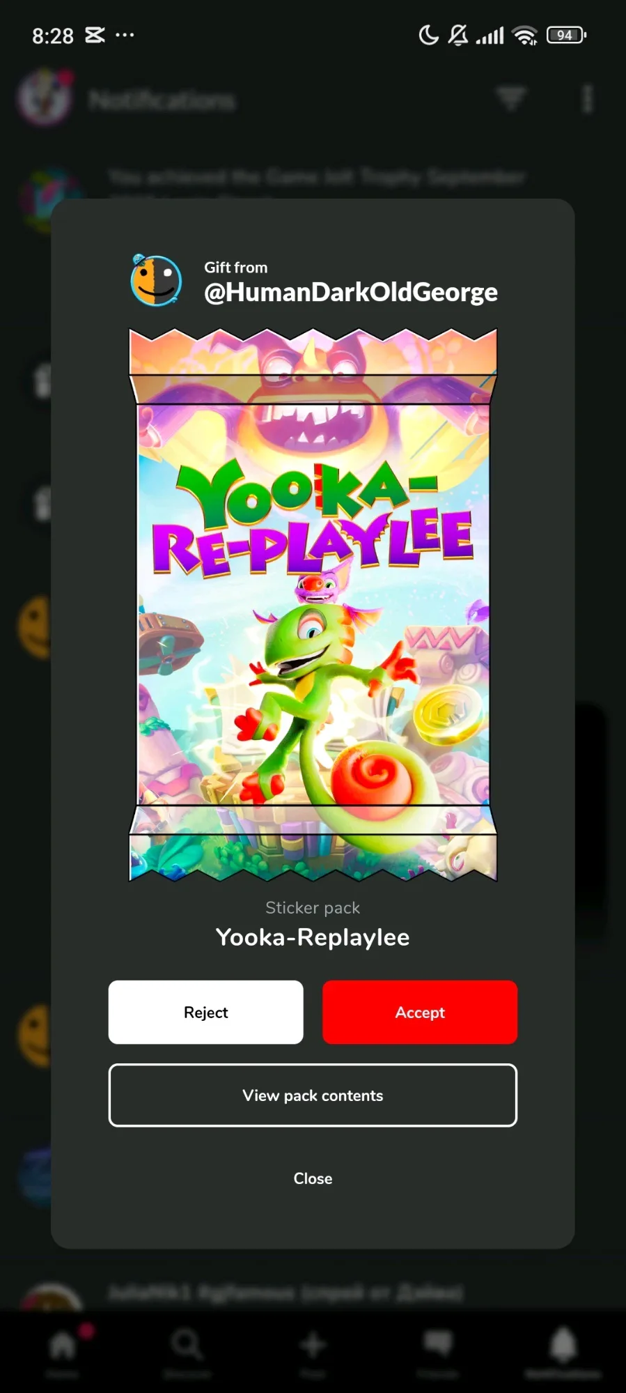The height and width of the screenshot is (1393, 626).
Task: Open the notifications filter funnel icon
Action: pyautogui.click(x=512, y=99)
